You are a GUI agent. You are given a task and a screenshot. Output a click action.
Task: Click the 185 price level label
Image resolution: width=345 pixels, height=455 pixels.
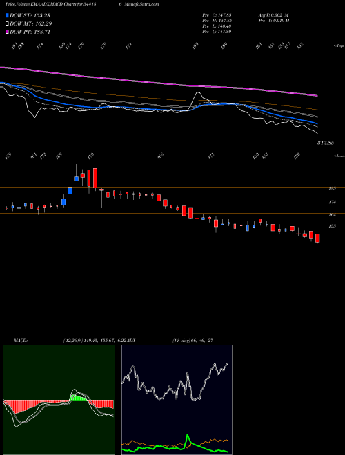[332, 188]
